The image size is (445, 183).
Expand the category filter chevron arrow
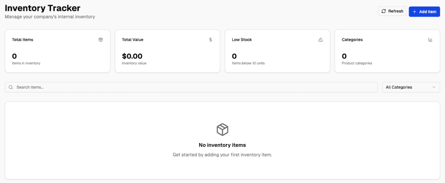pos(434,87)
